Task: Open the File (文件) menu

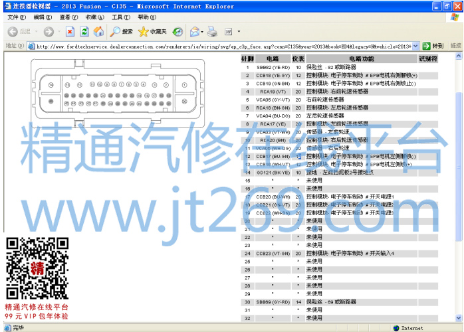Action: 17,17
